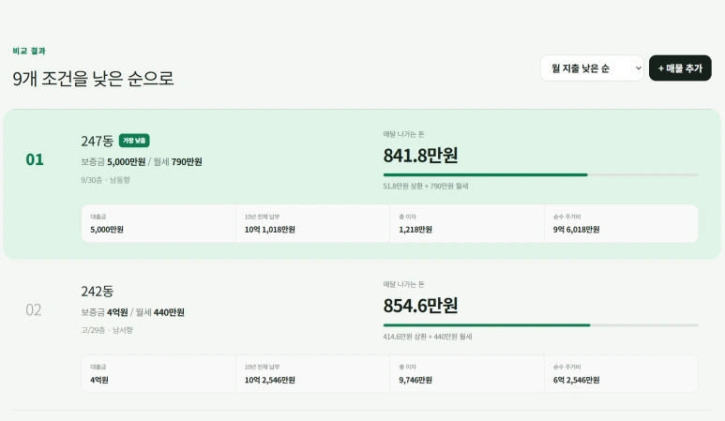Click the 242동 총 이자 9,746만원 cell
Image resolution: width=725 pixels, height=421 pixels.
pyautogui.click(x=467, y=374)
